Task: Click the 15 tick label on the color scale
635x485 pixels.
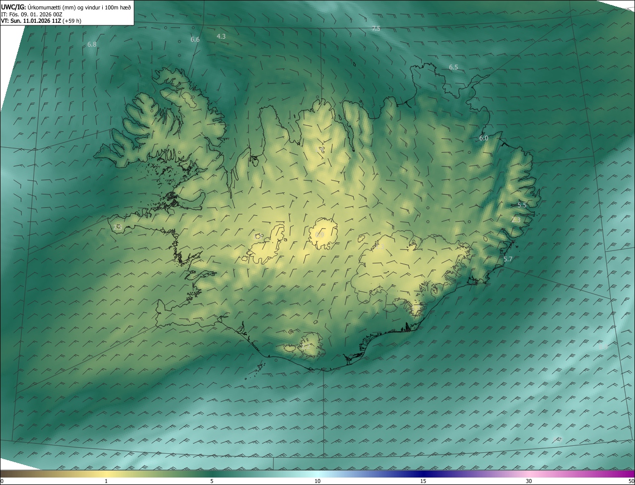Action: point(423,481)
